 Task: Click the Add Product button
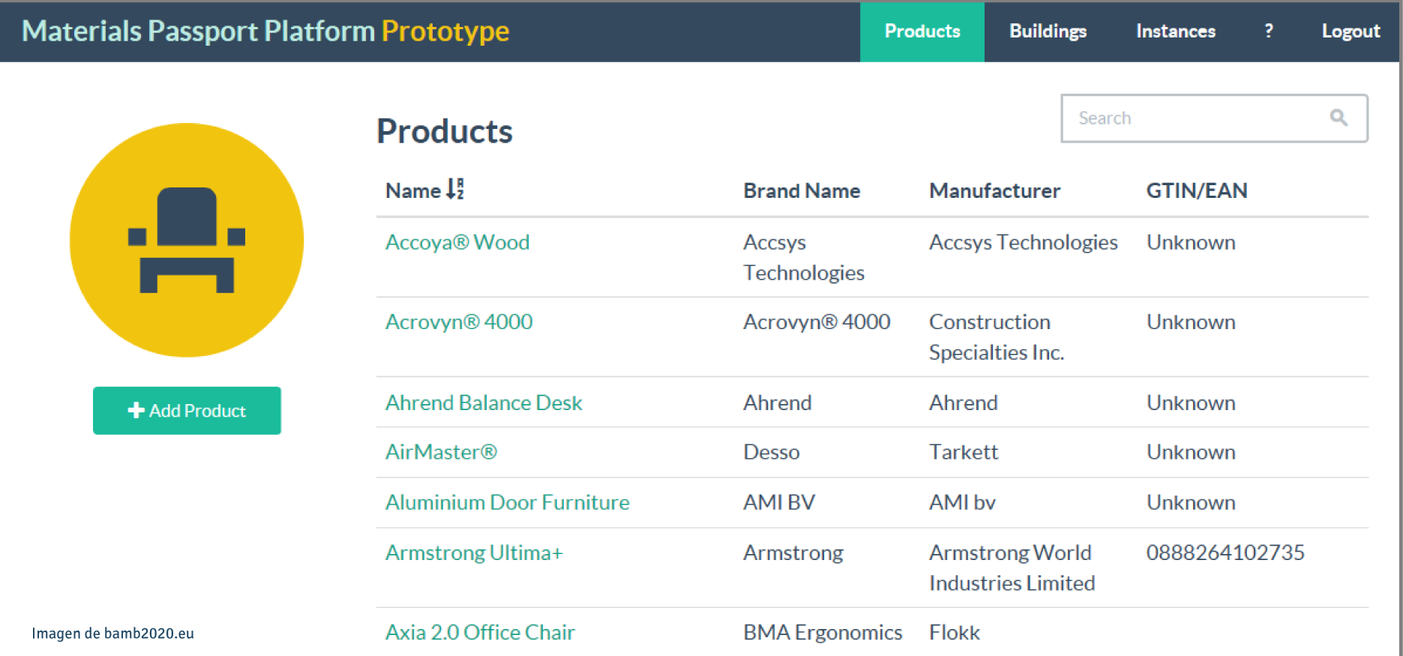[x=187, y=410]
